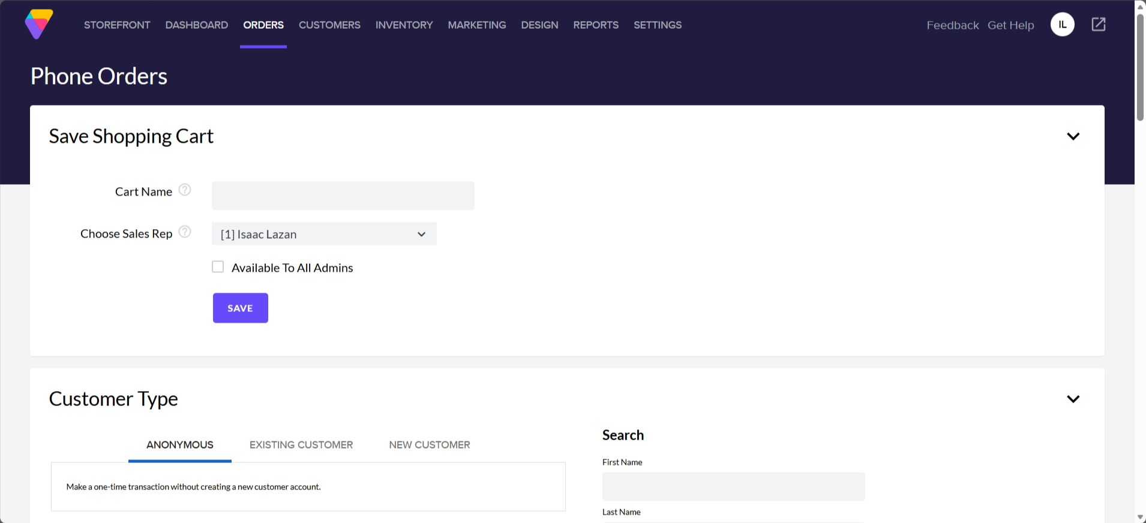Viewport: 1146px width, 523px height.
Task: Click the Get Help link
Action: tap(1011, 25)
